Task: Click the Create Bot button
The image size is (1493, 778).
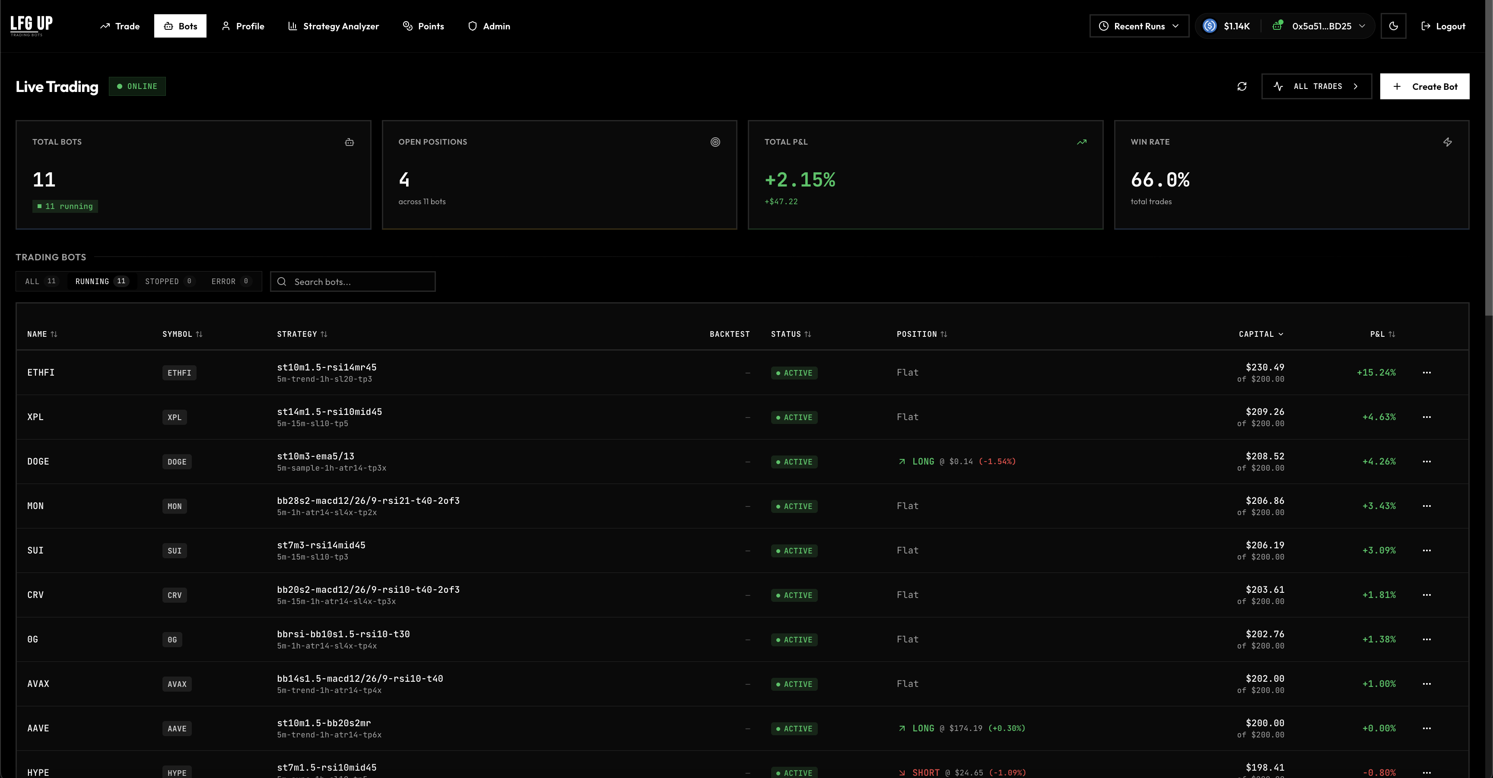Action: (x=1425, y=86)
